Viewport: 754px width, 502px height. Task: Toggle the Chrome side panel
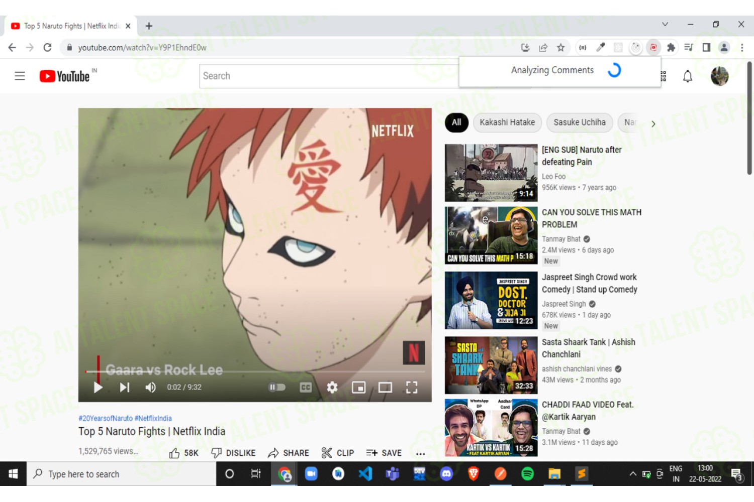pyautogui.click(x=706, y=48)
